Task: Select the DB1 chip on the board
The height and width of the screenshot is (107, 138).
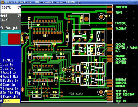Action: [47, 37]
